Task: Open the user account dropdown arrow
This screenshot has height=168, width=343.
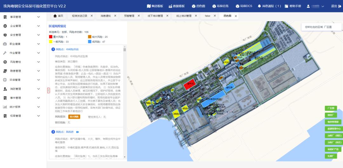Action: [323, 6]
